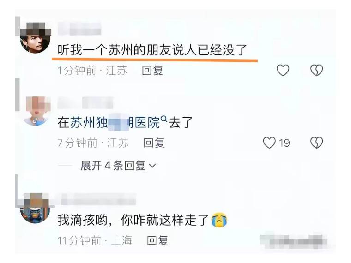Reply to the 7分钟前 Jiangsu comment
This screenshot has height=263, width=351.
pyautogui.click(x=154, y=143)
